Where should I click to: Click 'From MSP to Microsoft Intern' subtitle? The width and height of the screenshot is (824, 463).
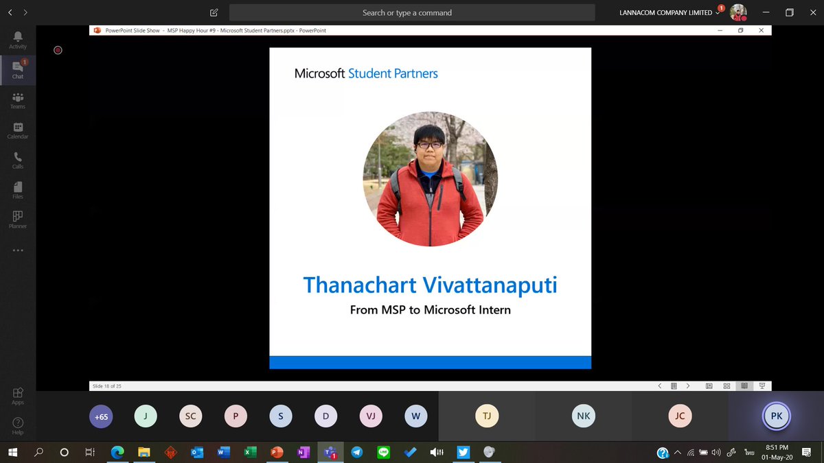click(x=431, y=310)
